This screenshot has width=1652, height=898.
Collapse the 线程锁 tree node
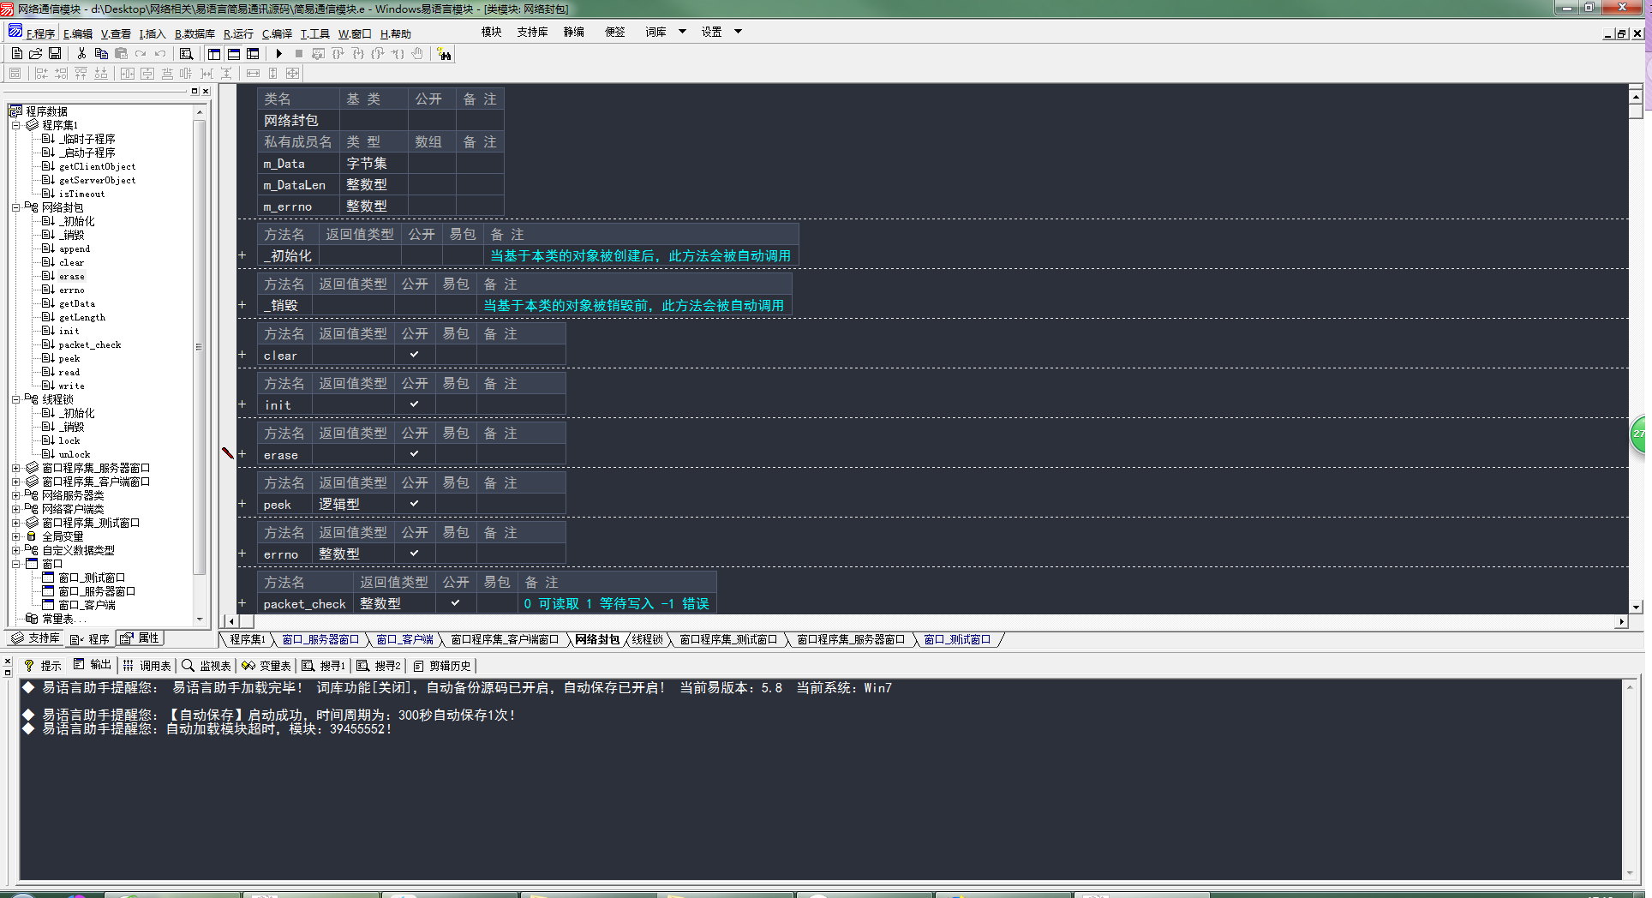point(16,399)
